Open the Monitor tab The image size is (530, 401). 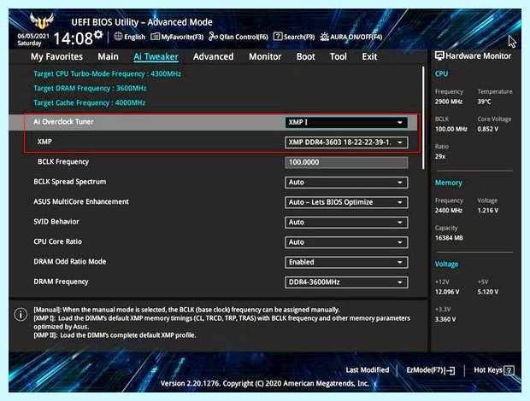265,56
